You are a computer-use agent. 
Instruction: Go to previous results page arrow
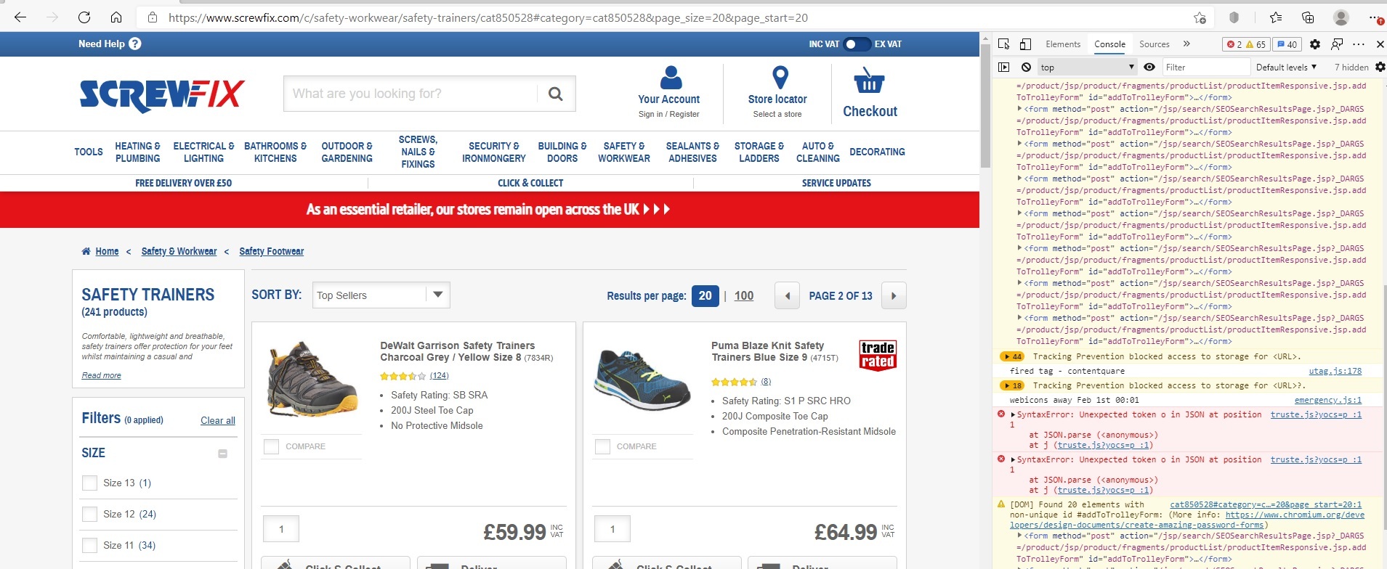click(x=787, y=295)
